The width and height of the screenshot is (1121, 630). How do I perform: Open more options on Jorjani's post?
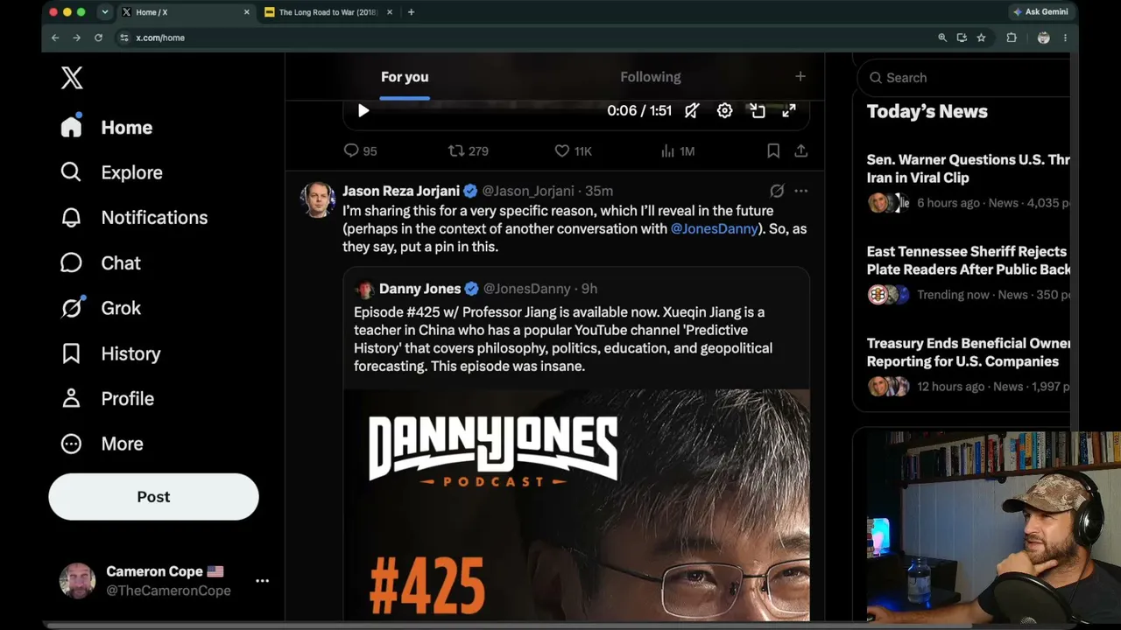click(x=800, y=191)
